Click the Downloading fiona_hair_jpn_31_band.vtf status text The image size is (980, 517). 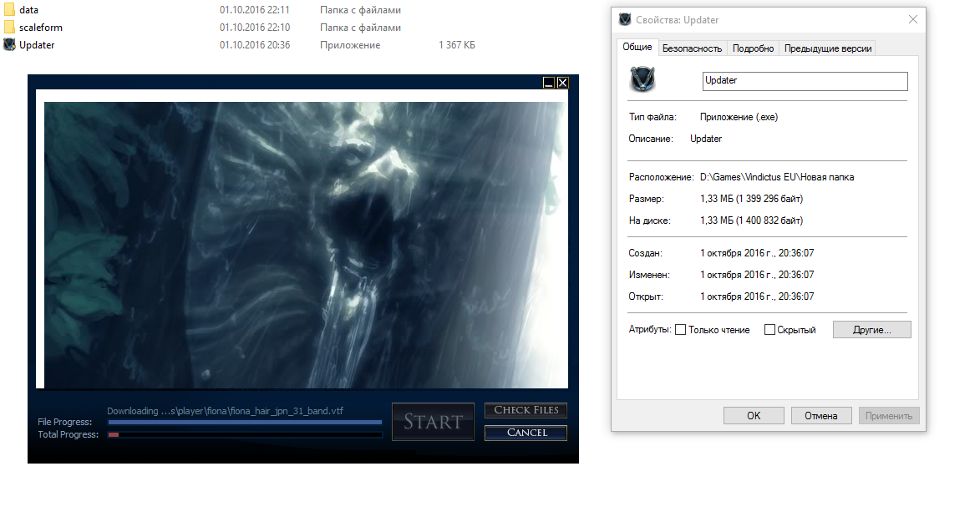(x=225, y=411)
